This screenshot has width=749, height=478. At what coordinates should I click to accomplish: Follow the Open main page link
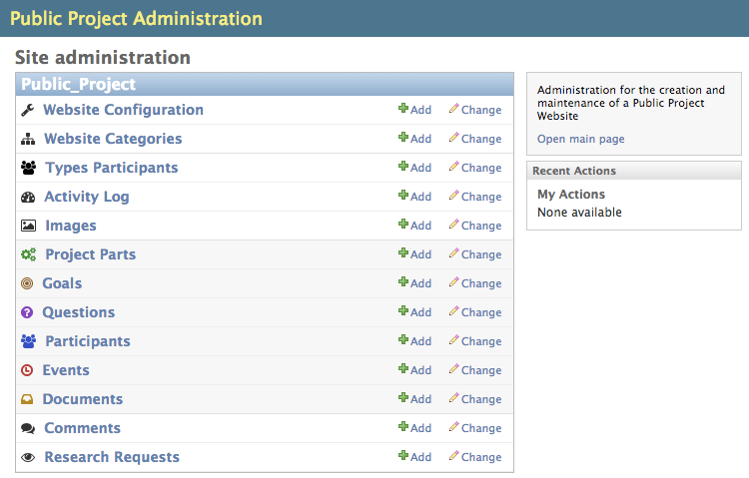coord(581,139)
